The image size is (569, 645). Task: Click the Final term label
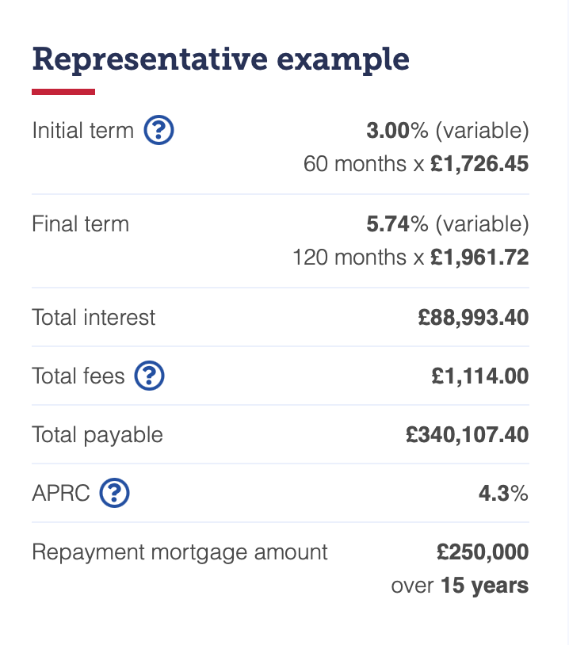point(81,223)
